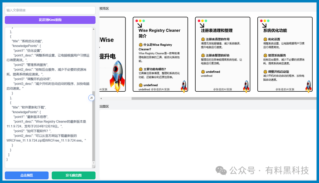Image resolution: width=319 pixels, height=183 pixels.
Task: Click the JSON textarea vertical scrollbar thumb
Action: tap(94, 126)
